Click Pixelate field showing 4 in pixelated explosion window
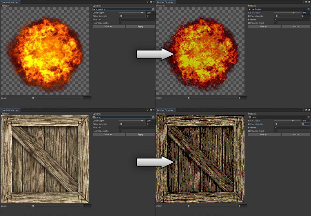This screenshot has height=216, width=311. 292,19
